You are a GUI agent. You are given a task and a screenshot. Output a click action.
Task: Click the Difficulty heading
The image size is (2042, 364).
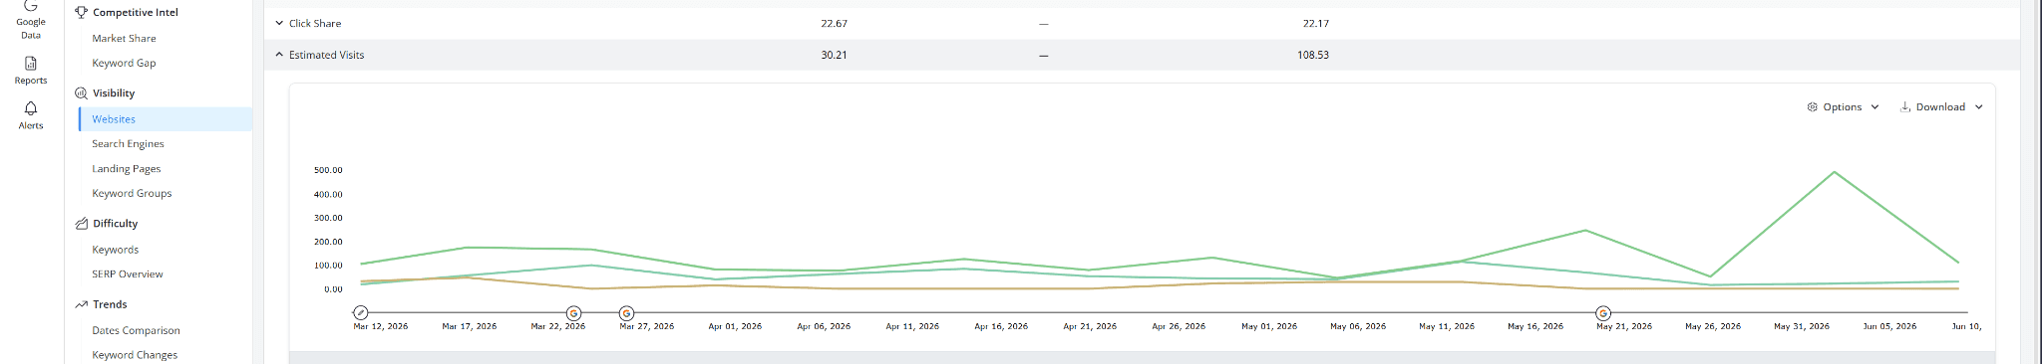coord(116,224)
